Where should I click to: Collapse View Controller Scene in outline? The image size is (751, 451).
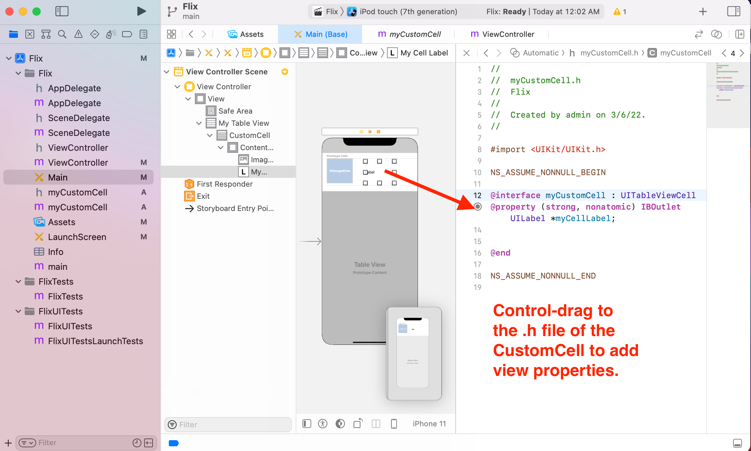166,72
